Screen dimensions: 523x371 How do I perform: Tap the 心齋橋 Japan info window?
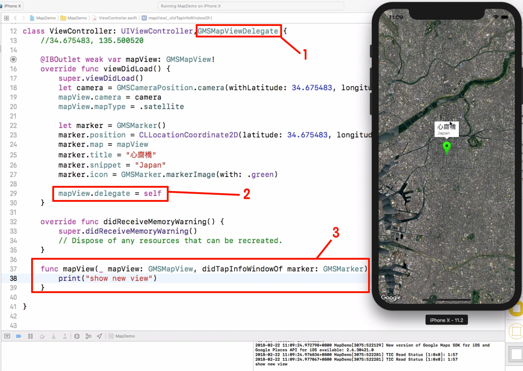tap(446, 129)
